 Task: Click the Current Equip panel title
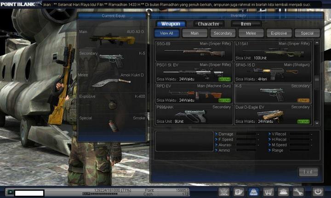pos(114,16)
